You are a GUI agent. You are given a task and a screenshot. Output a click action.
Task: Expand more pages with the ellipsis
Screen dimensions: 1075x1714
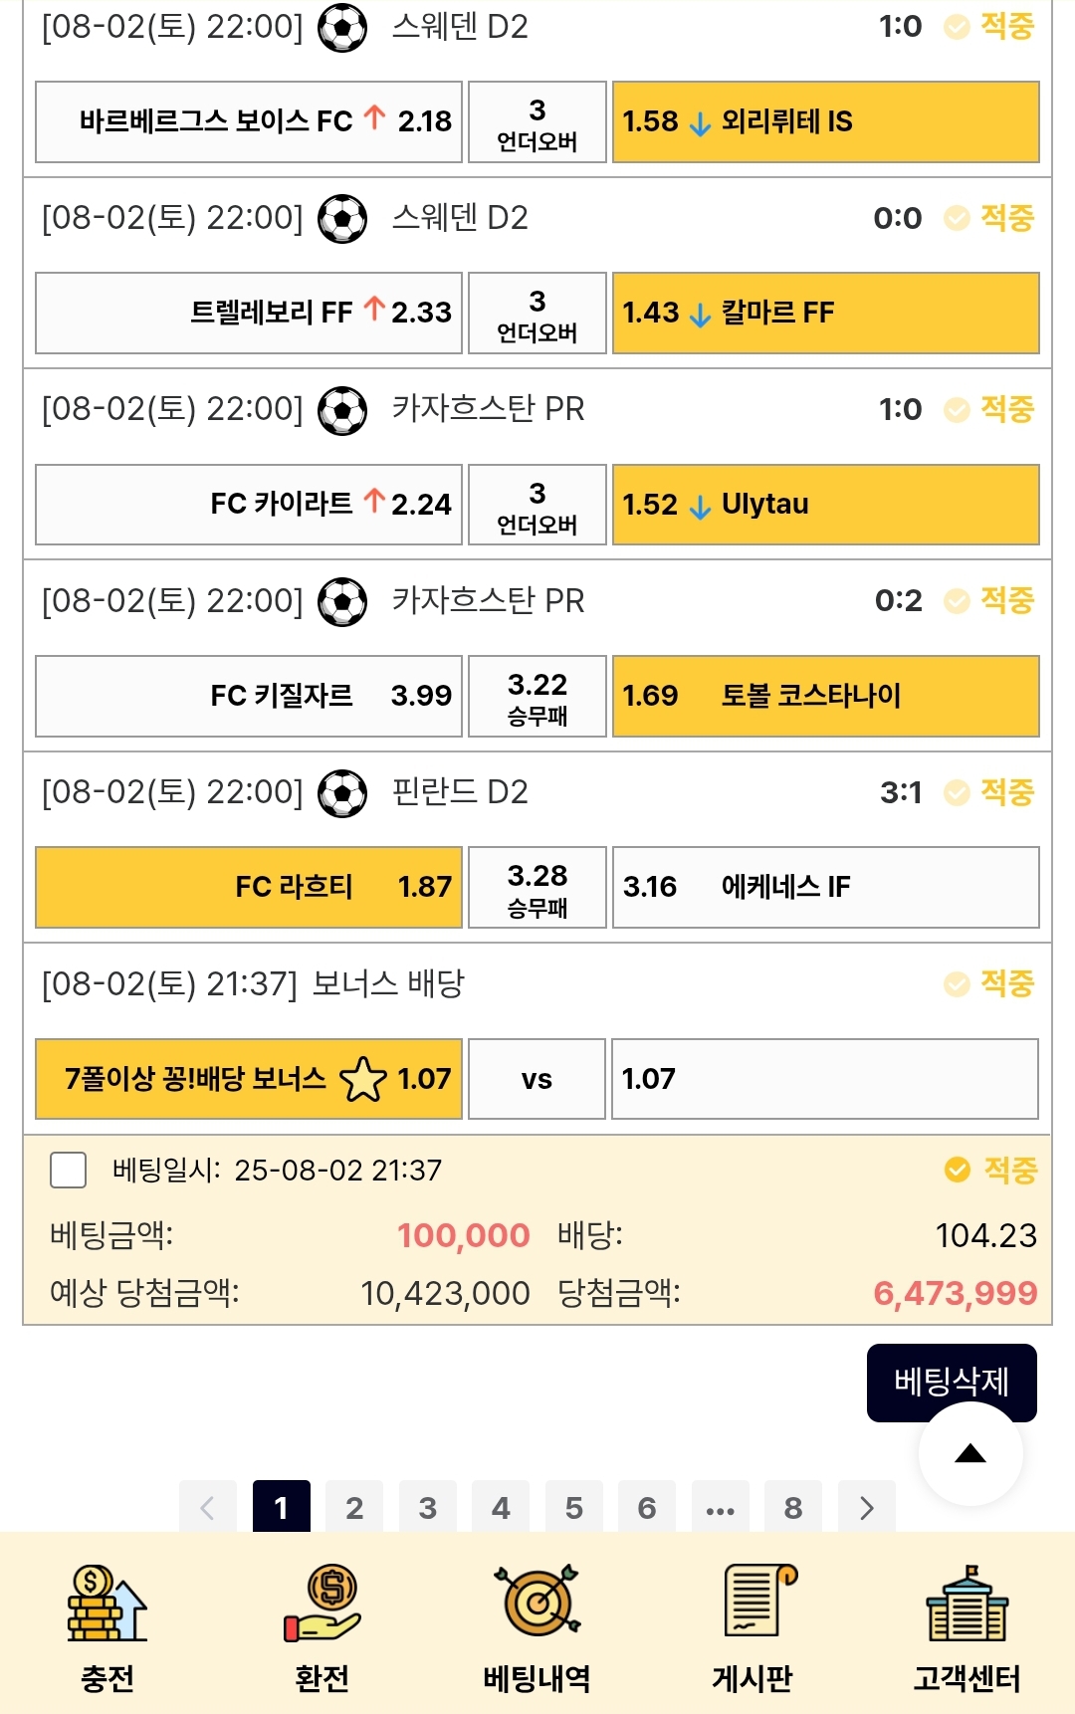720,1508
